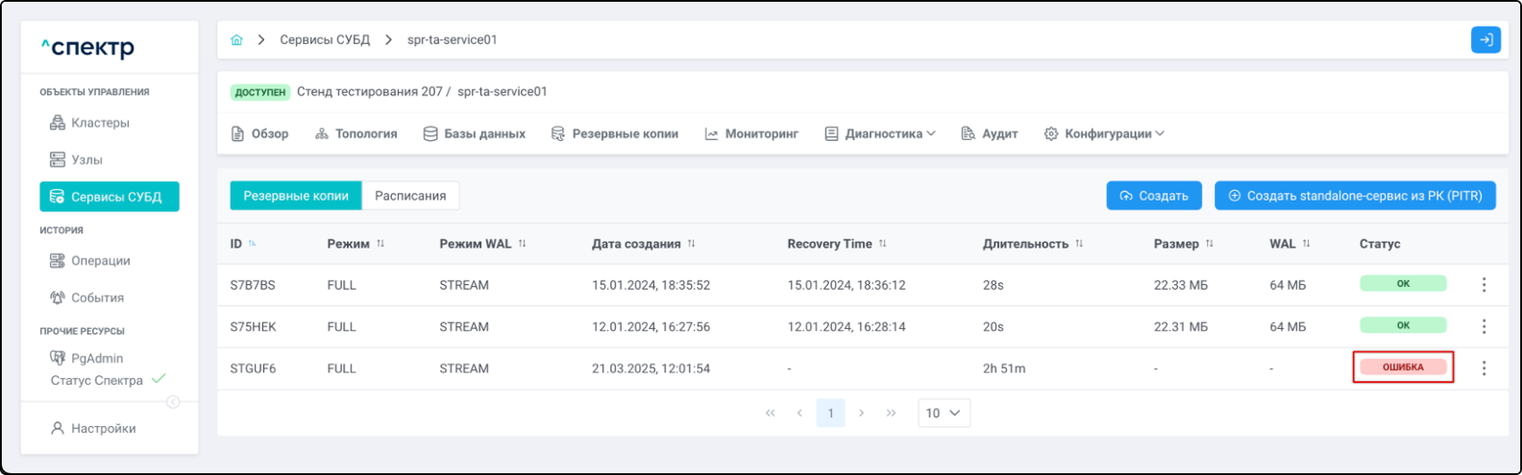The height and width of the screenshot is (475, 1522).
Task: Open PgAdmin link in sidebar
Action: [97, 358]
